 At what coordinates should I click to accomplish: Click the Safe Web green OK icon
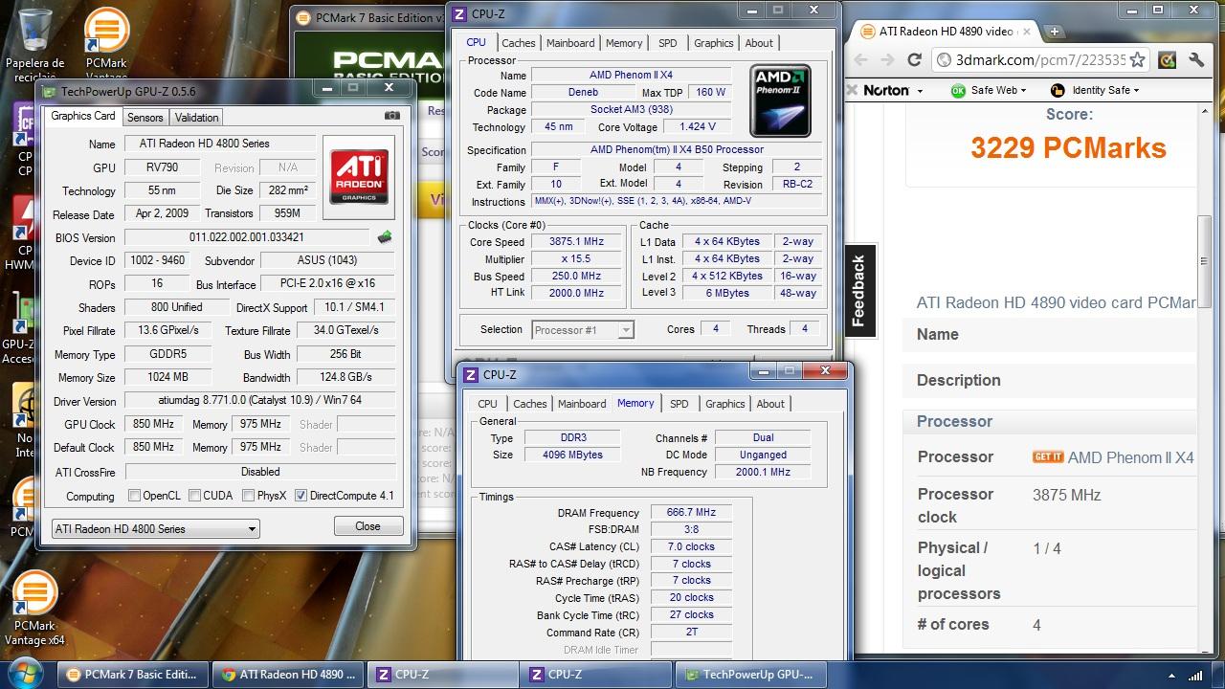coord(958,90)
